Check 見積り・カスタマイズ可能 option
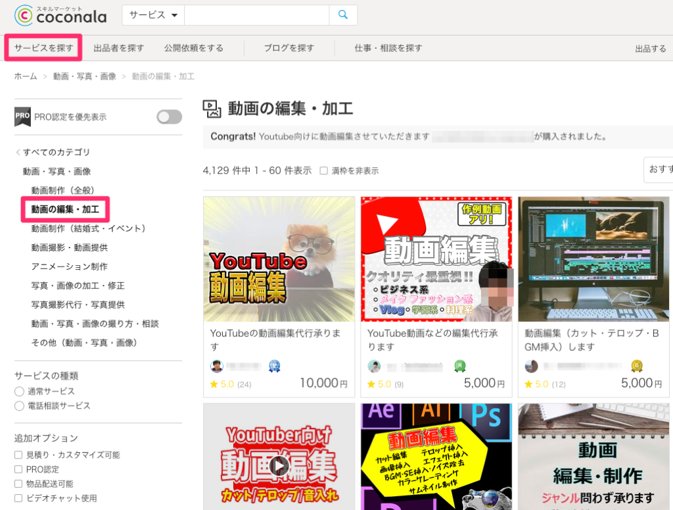 coord(18,455)
